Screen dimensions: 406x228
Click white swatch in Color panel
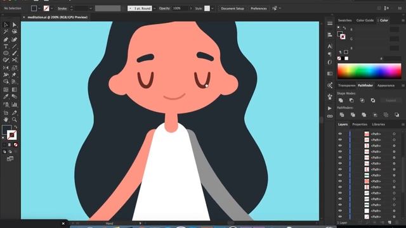pyautogui.click(x=346, y=58)
